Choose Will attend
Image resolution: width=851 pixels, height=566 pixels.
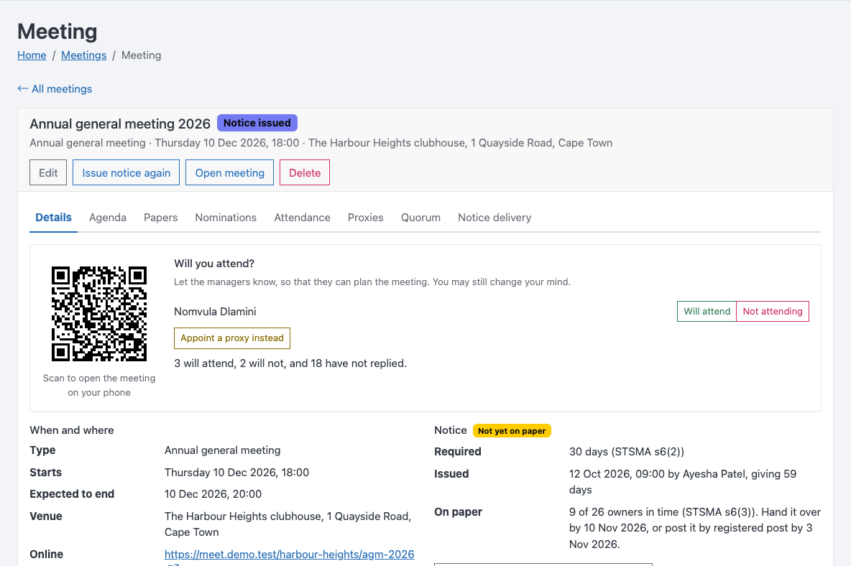[707, 311]
